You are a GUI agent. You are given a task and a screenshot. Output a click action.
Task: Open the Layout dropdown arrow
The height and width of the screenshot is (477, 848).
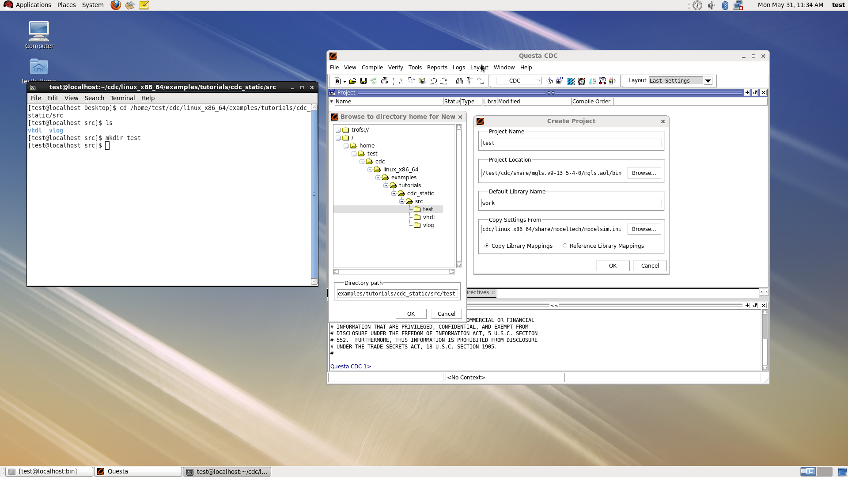pyautogui.click(x=708, y=81)
